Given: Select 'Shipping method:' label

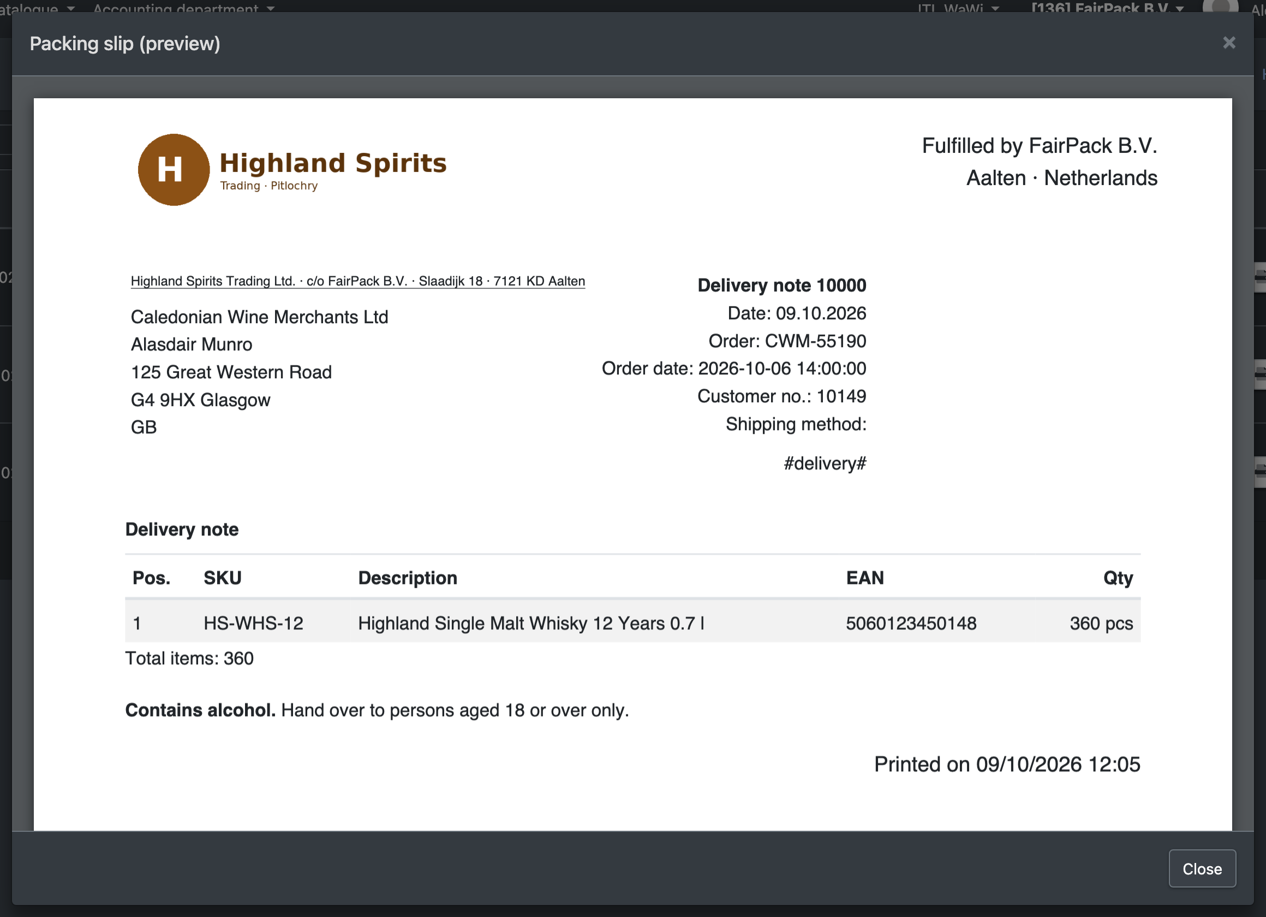Looking at the screenshot, I should click(796, 425).
